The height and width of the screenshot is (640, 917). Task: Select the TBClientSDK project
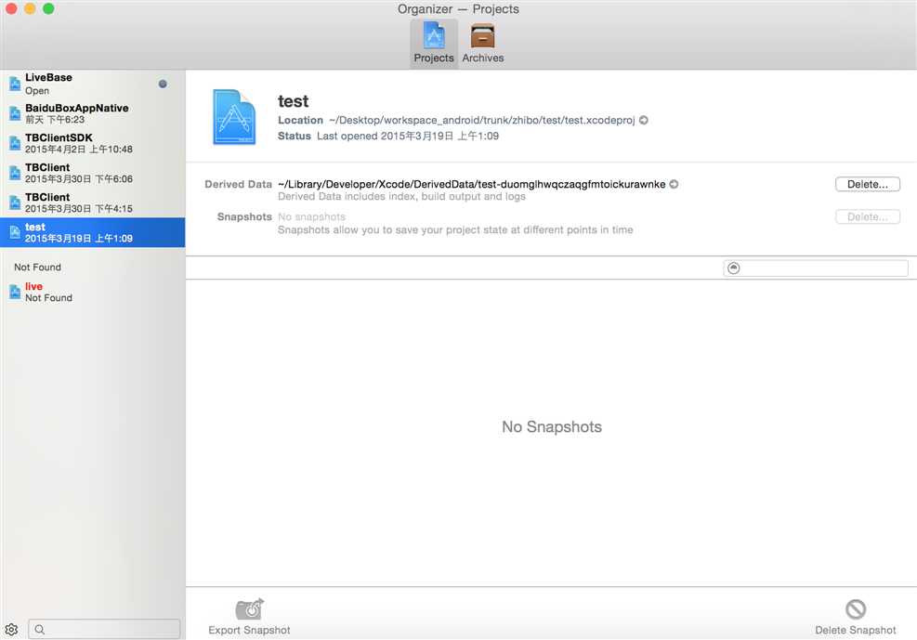point(92,143)
